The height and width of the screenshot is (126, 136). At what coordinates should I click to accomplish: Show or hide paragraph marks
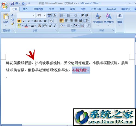point(88,26)
